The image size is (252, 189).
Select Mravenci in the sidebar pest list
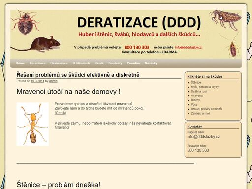(x=197, y=95)
